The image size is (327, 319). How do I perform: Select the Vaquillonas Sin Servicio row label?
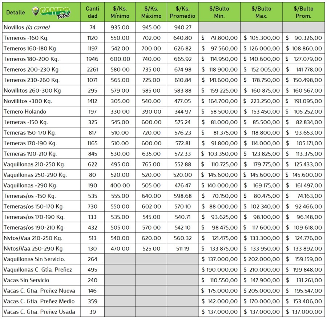click(34, 259)
